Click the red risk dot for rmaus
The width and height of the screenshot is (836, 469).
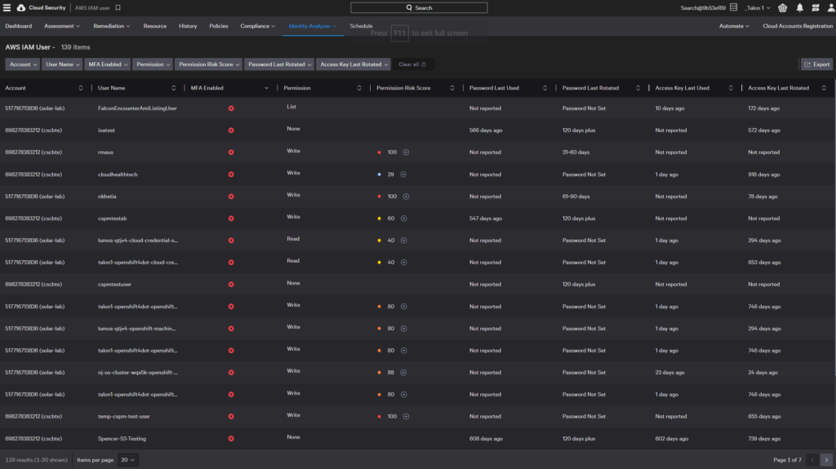coord(379,153)
